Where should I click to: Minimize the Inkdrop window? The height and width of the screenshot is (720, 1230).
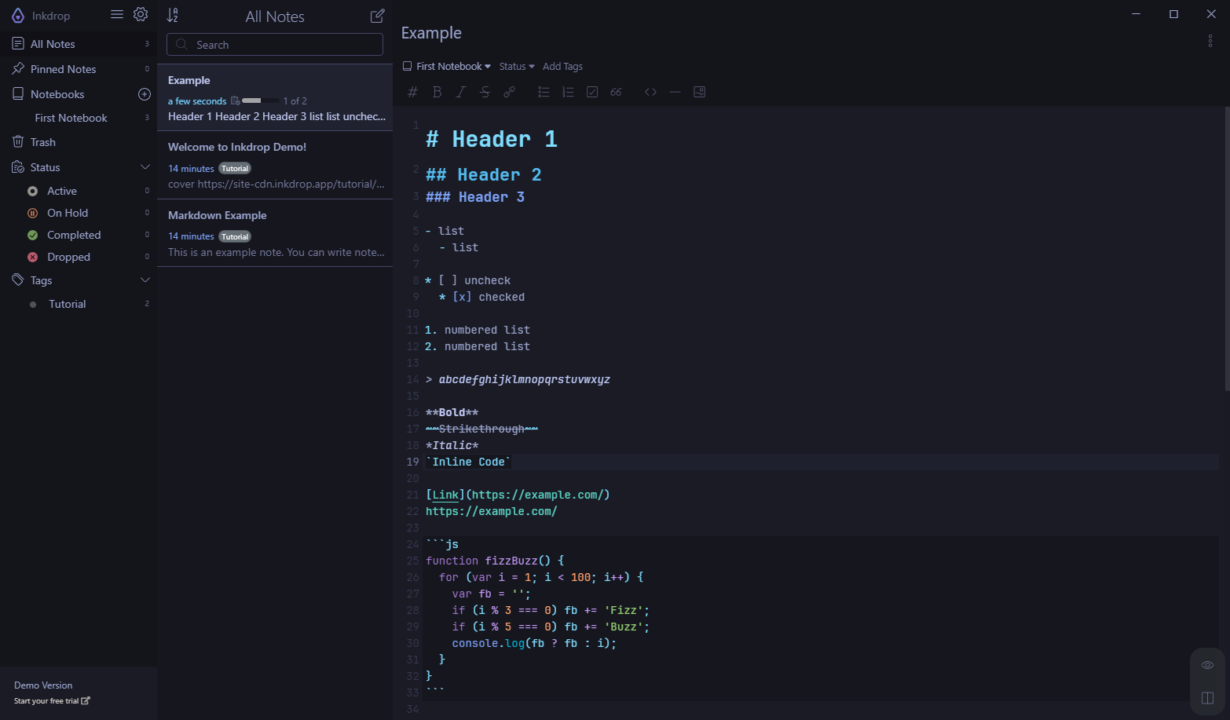click(1137, 13)
